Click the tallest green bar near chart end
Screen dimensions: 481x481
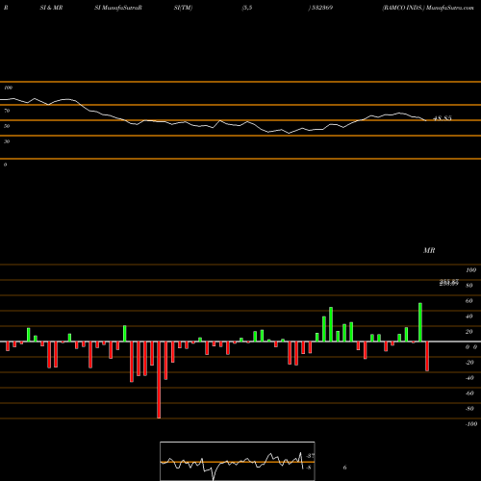(x=420, y=322)
